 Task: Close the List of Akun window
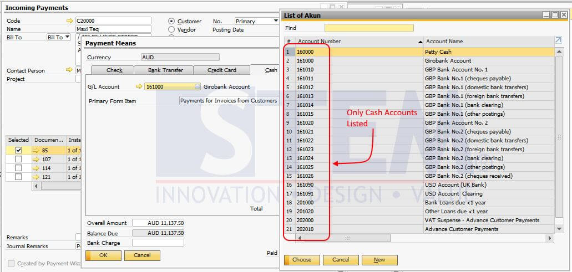564,14
